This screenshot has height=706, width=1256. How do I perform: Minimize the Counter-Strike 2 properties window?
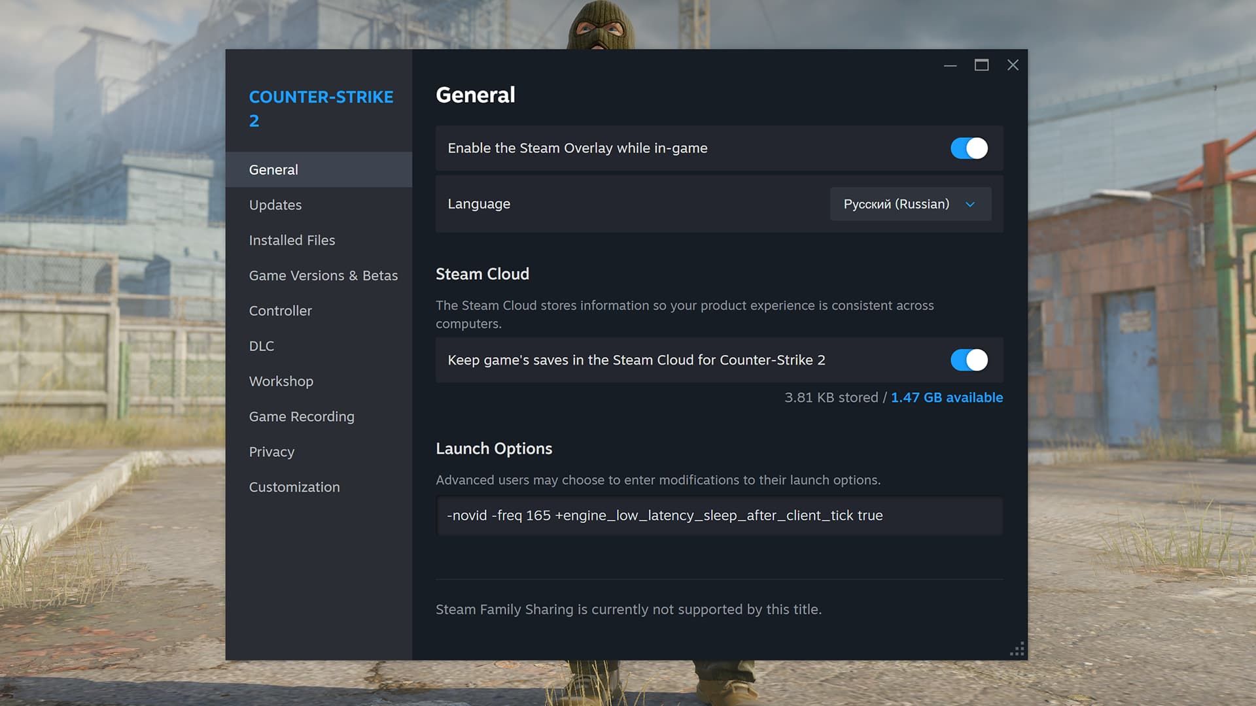pyautogui.click(x=950, y=65)
